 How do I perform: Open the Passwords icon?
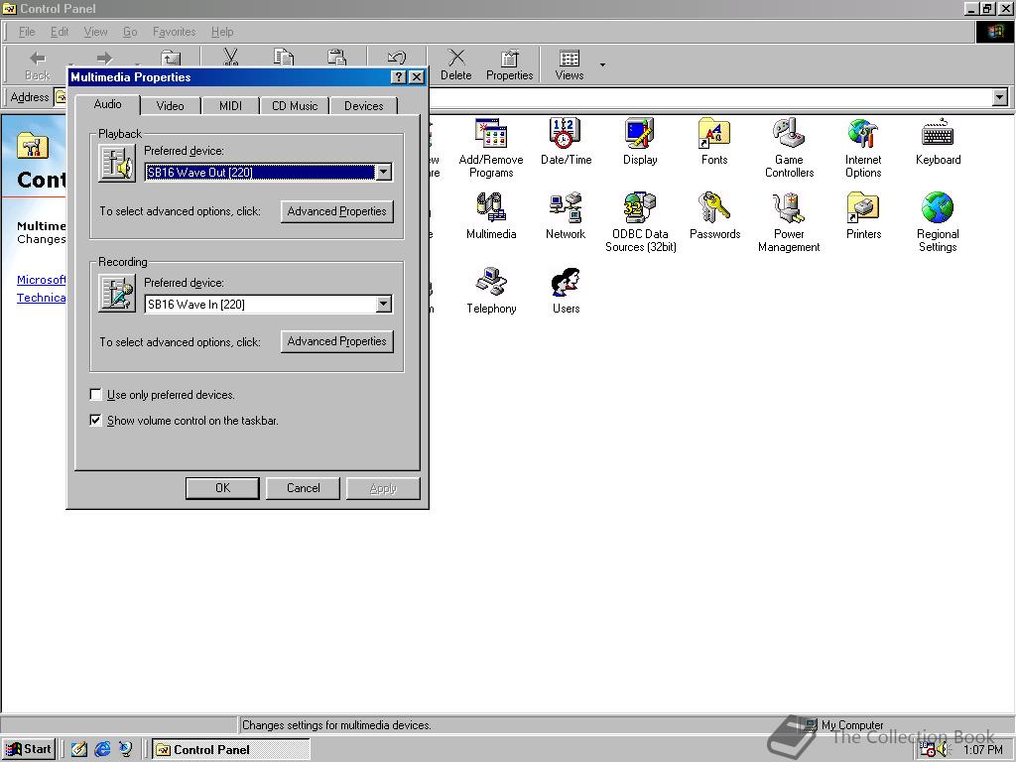(714, 215)
